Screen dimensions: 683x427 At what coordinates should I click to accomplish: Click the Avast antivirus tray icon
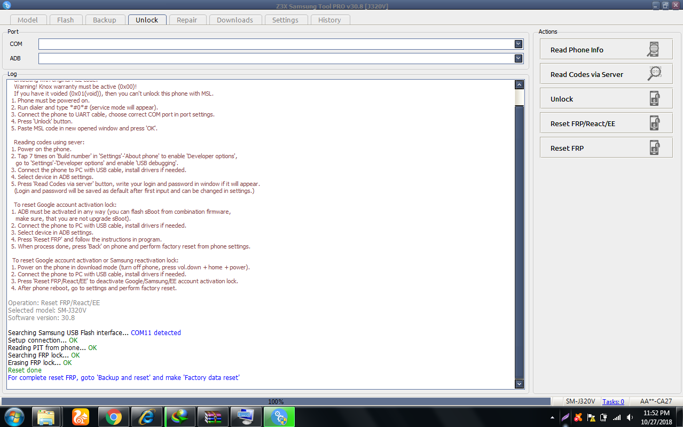click(x=578, y=417)
